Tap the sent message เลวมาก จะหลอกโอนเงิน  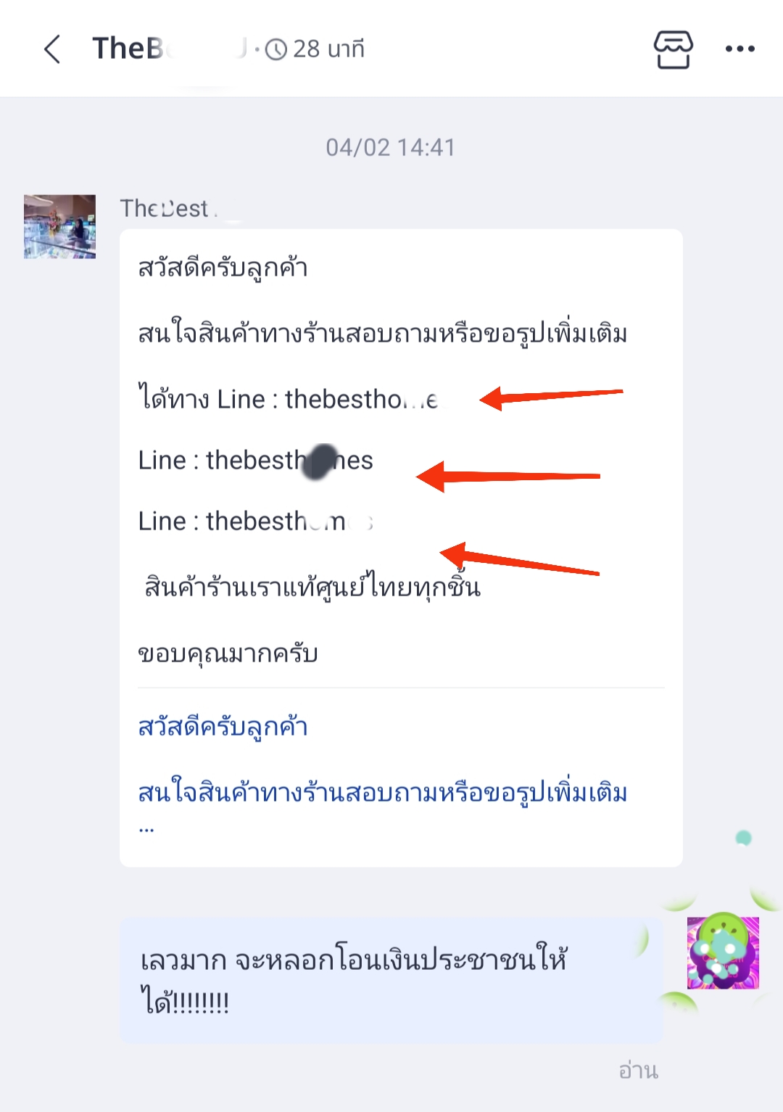(391, 980)
